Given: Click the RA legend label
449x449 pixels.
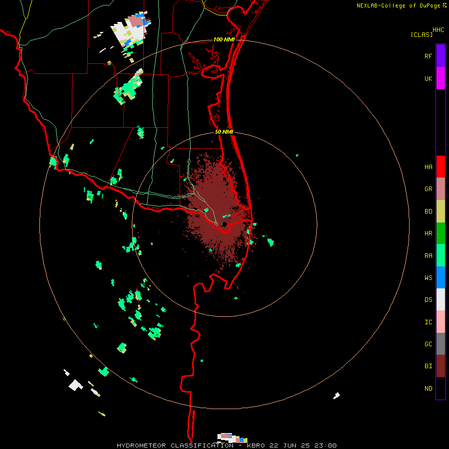Looking at the screenshot, I should pyautogui.click(x=428, y=256).
